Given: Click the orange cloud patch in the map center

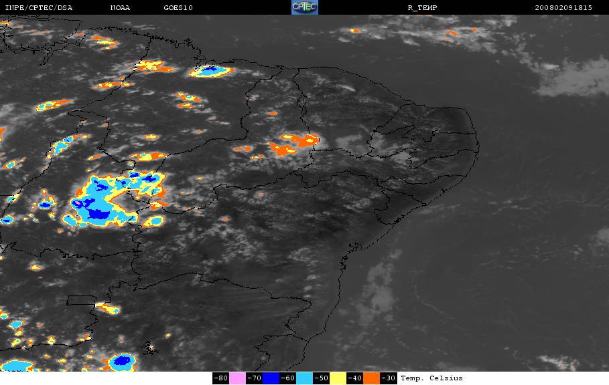Looking at the screenshot, I should pyautogui.click(x=293, y=144).
